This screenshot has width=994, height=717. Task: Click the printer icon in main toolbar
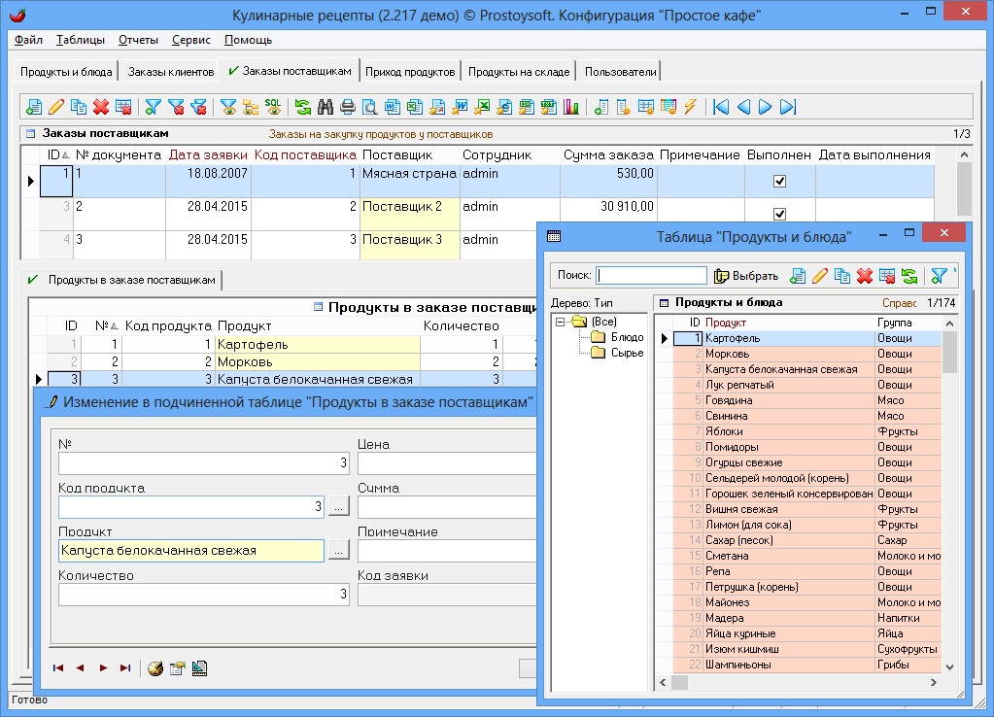(348, 107)
